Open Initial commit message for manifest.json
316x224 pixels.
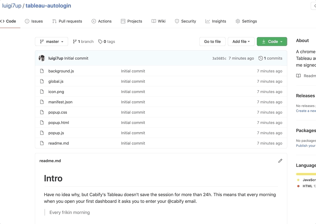click(133, 102)
